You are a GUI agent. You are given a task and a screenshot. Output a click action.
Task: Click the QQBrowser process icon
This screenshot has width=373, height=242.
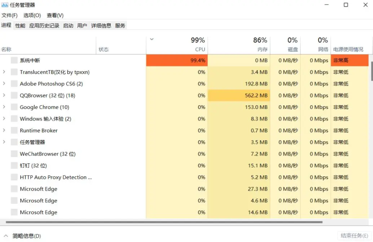point(14,95)
